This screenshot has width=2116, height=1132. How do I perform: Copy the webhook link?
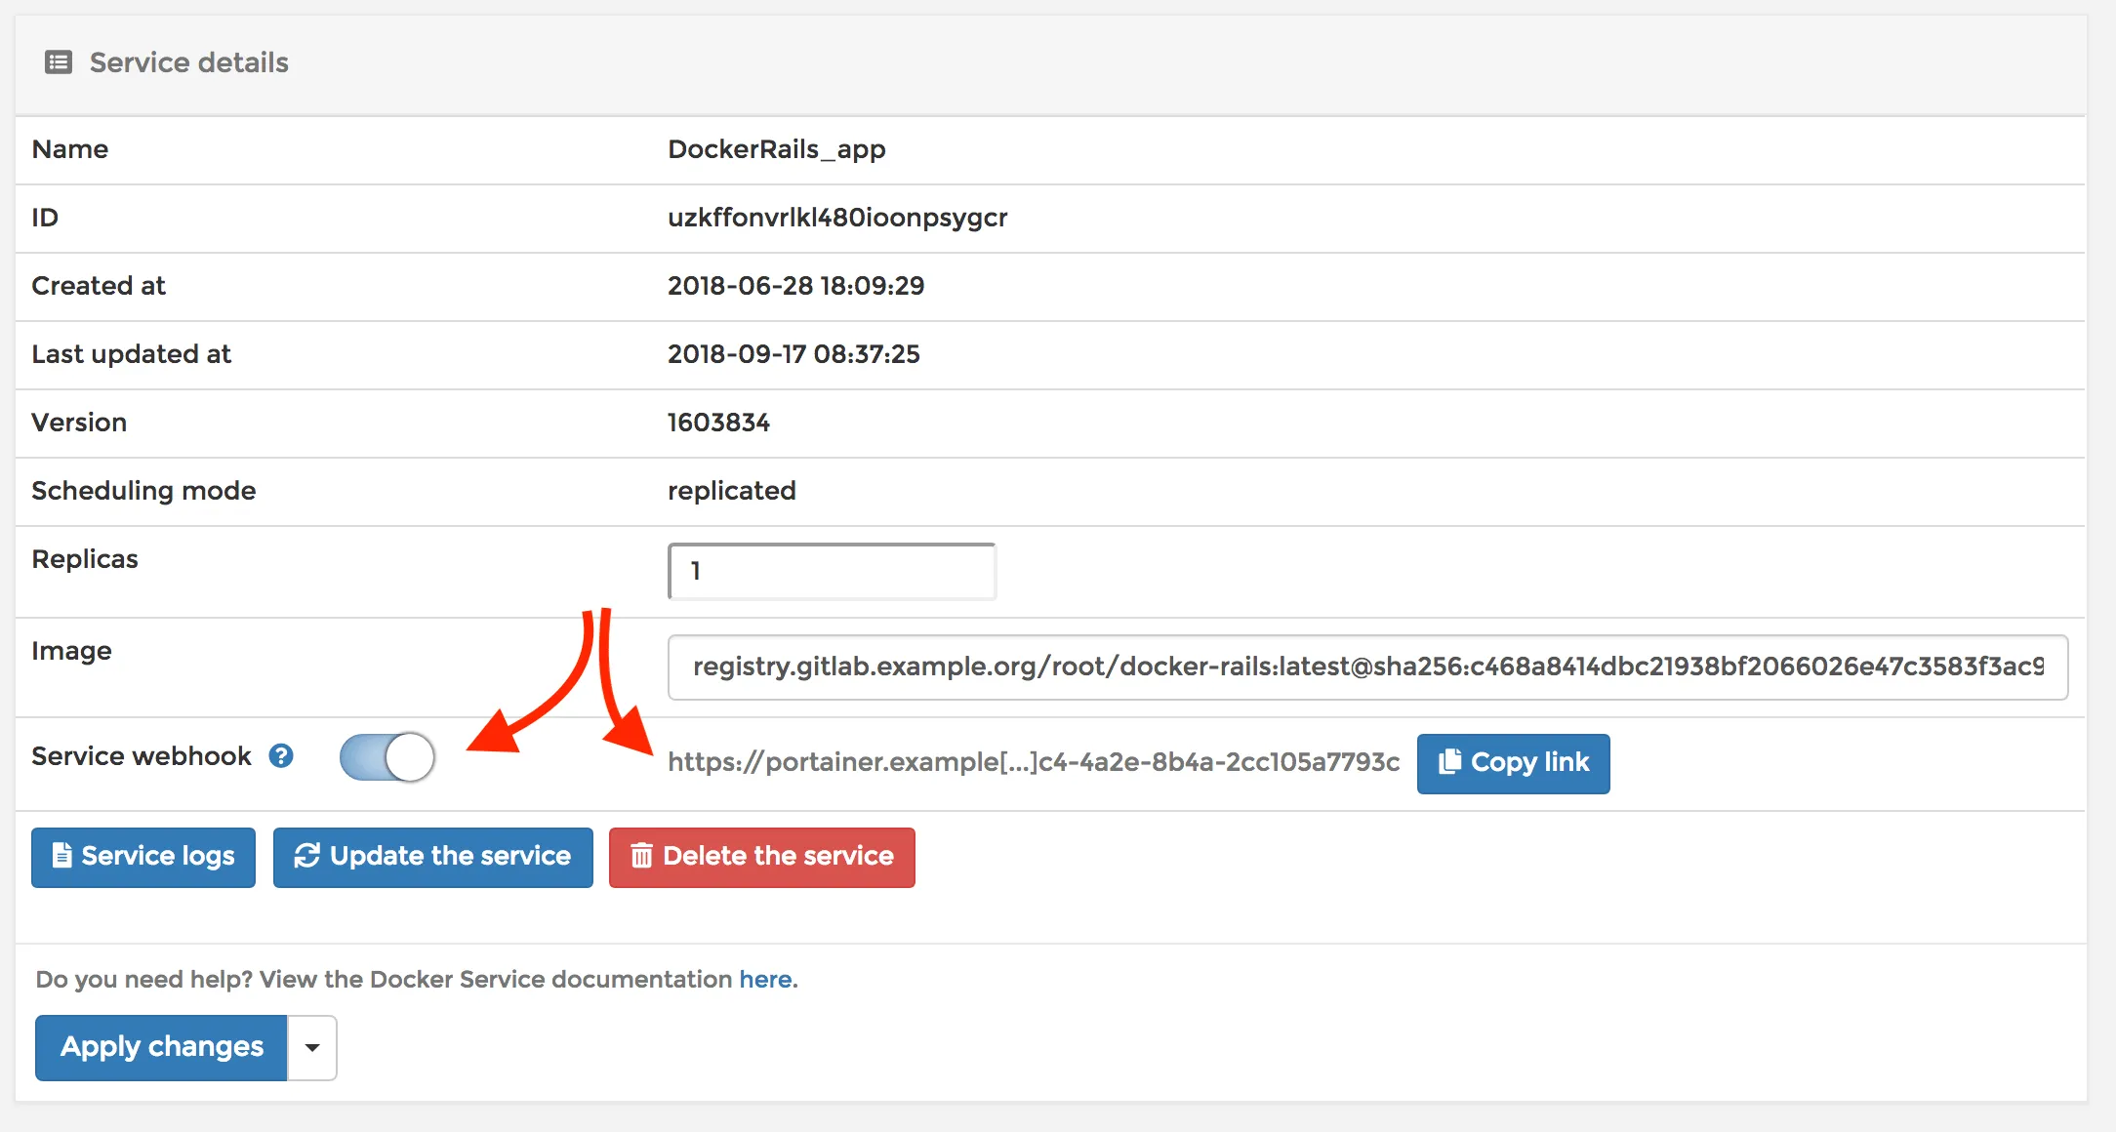tap(1513, 762)
